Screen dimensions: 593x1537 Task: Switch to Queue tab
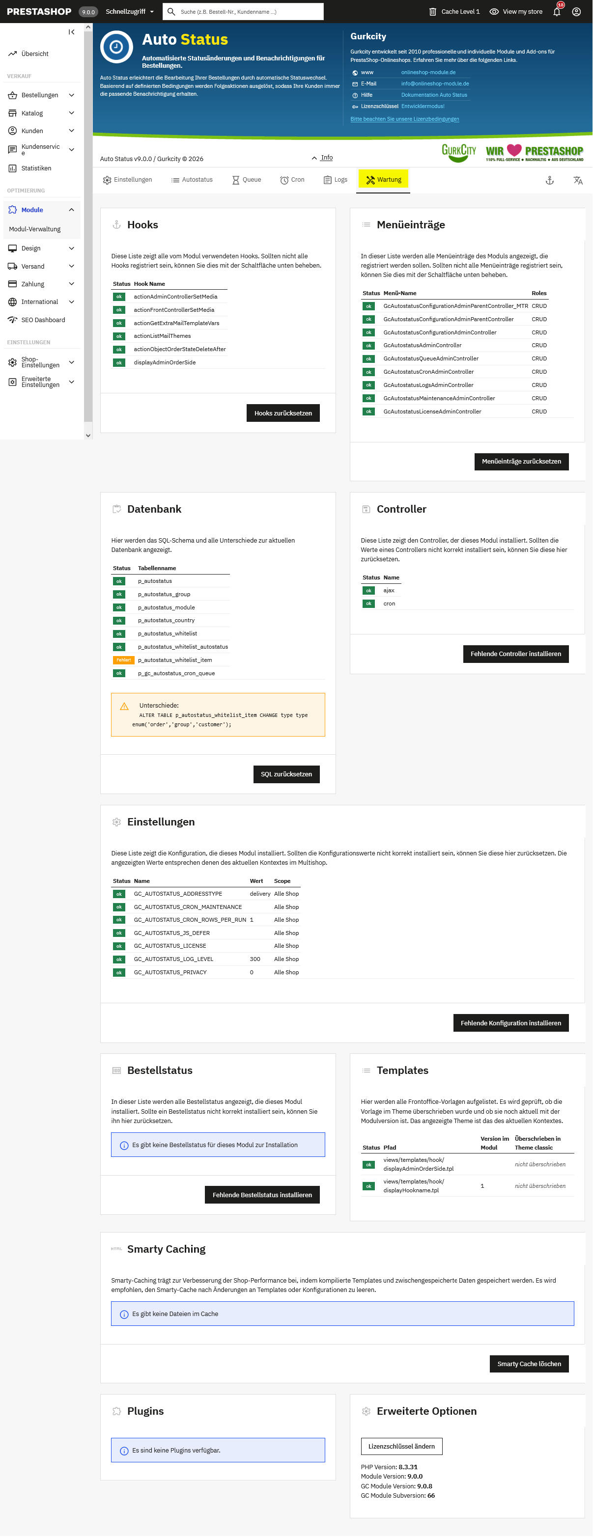click(247, 180)
